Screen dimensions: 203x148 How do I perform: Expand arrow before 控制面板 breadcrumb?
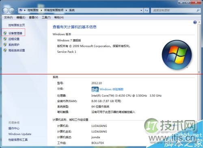[x=25, y=11]
